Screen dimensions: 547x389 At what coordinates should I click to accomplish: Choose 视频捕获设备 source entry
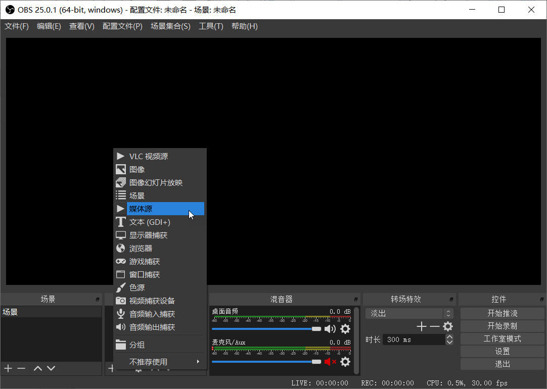coord(160,301)
